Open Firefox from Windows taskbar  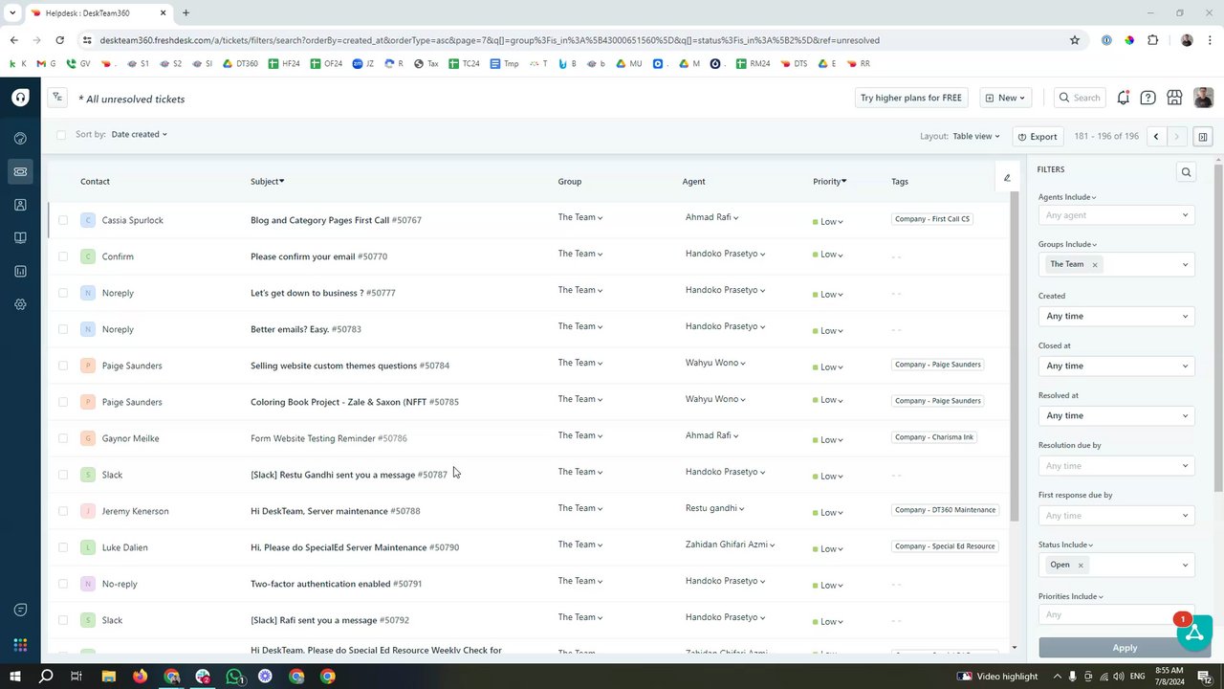pyautogui.click(x=140, y=676)
